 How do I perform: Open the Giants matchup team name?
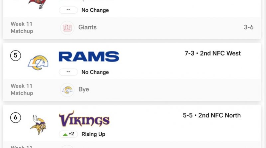pyautogui.click(x=87, y=27)
